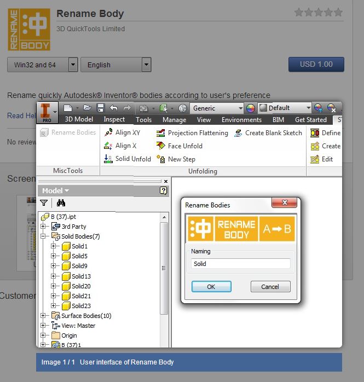The image size is (364, 382).
Task: Click the Save floppy disk icon
Action: pos(100,108)
